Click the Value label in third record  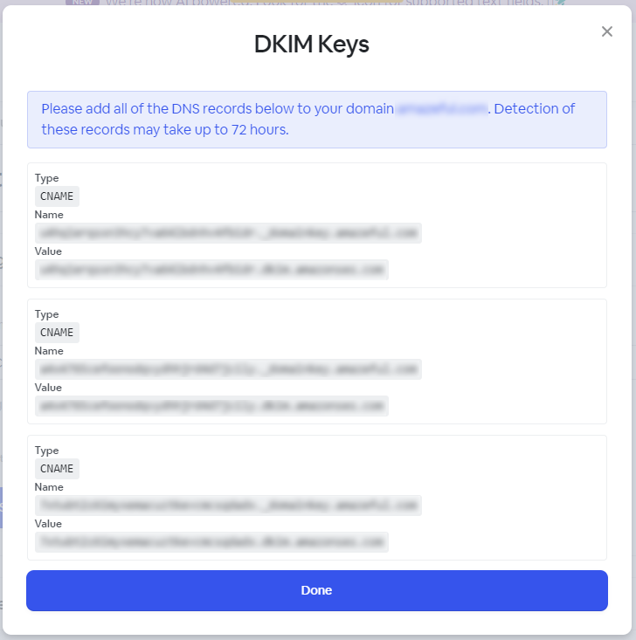pos(49,524)
